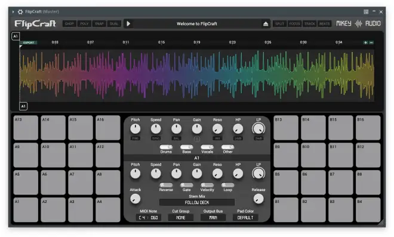Toggle CHOP mode
394x237 pixels.
tap(69, 24)
